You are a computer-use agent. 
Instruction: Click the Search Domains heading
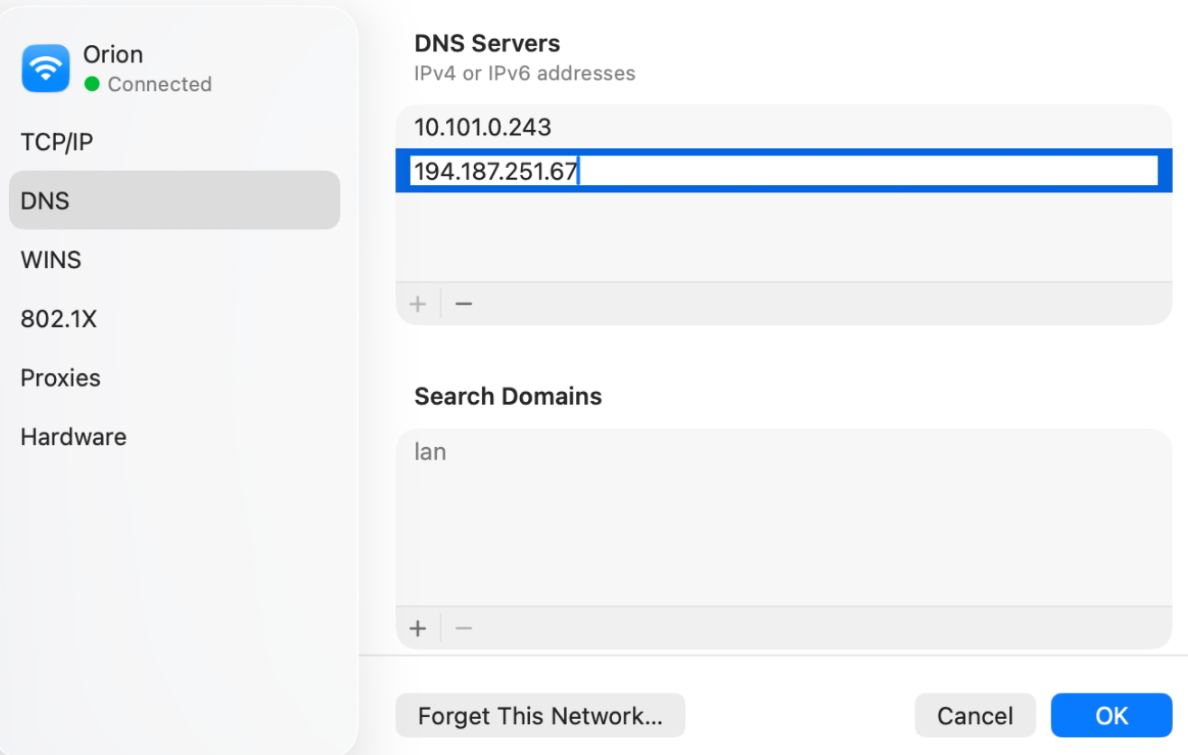pyautogui.click(x=508, y=396)
